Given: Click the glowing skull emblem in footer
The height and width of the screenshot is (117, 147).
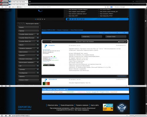Looking at the screenshot, I should coord(122,108).
